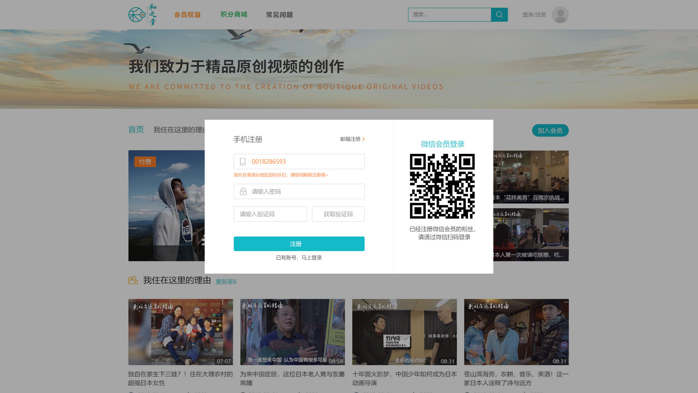Open the 常见问题 menu item
The width and height of the screenshot is (698, 393).
point(279,15)
